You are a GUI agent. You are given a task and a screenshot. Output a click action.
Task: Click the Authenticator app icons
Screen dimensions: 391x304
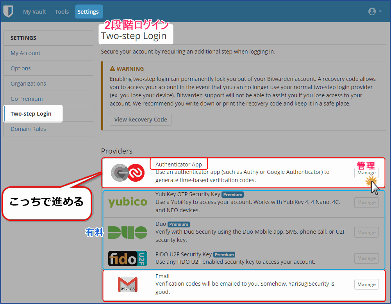(128, 173)
